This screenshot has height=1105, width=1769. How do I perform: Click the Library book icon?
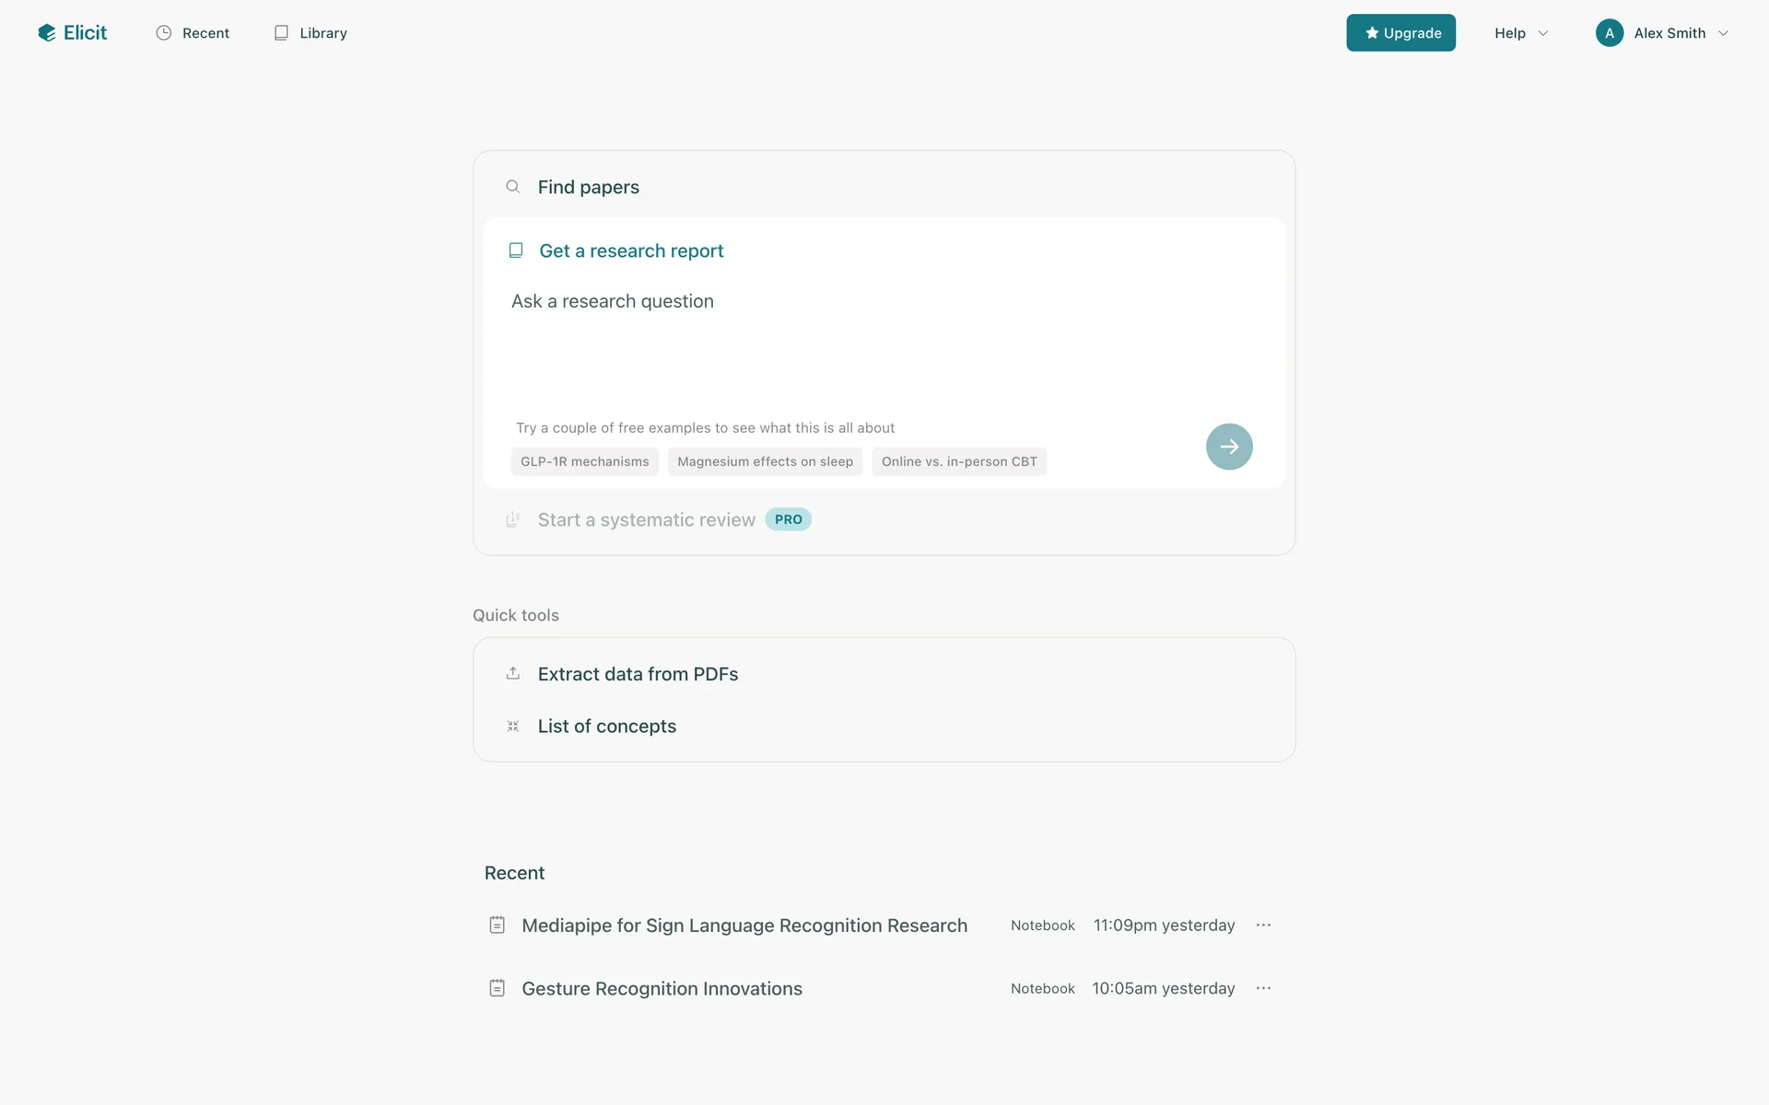pyautogui.click(x=281, y=33)
